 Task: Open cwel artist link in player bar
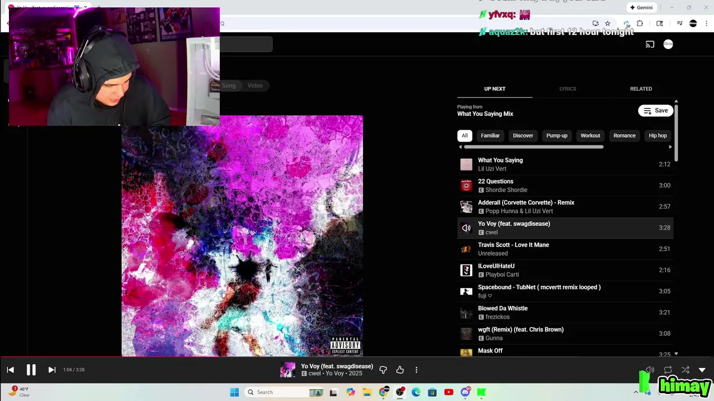coord(315,374)
